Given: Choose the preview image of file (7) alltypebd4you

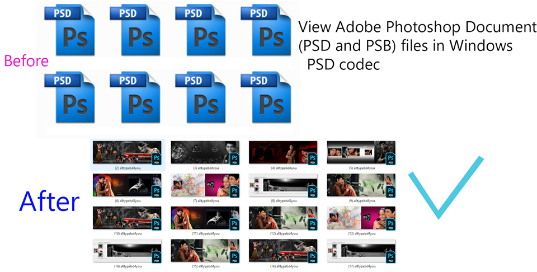Looking at the screenshot, I should [205, 185].
